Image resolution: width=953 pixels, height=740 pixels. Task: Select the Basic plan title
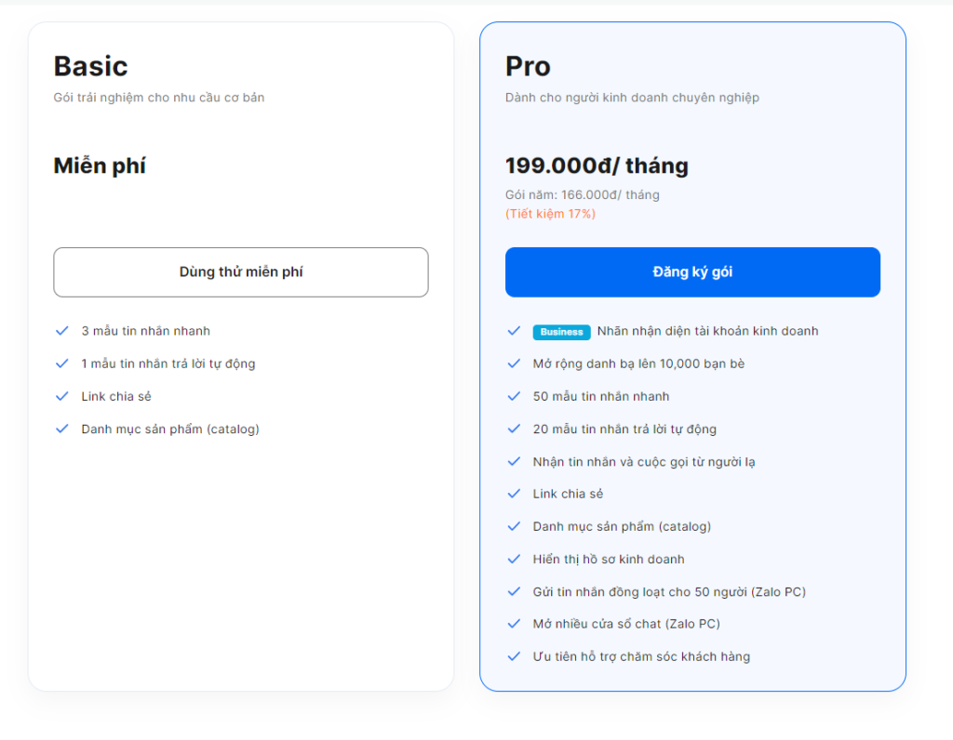[x=90, y=66]
